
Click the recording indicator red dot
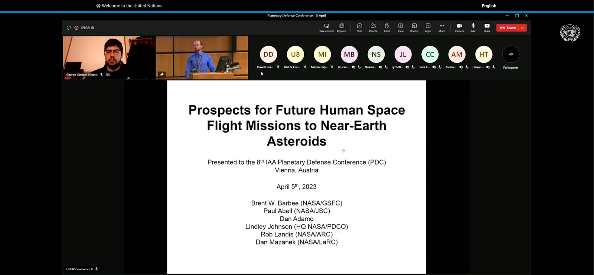coord(76,28)
